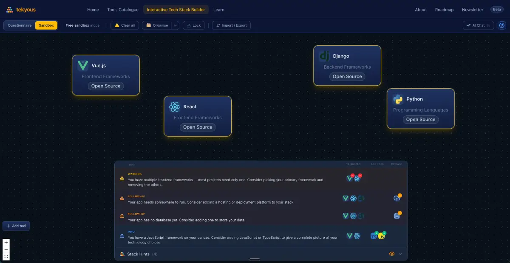This screenshot has width=510, height=263.
Task: Open the Tools Catalogue page
Action: (123, 10)
